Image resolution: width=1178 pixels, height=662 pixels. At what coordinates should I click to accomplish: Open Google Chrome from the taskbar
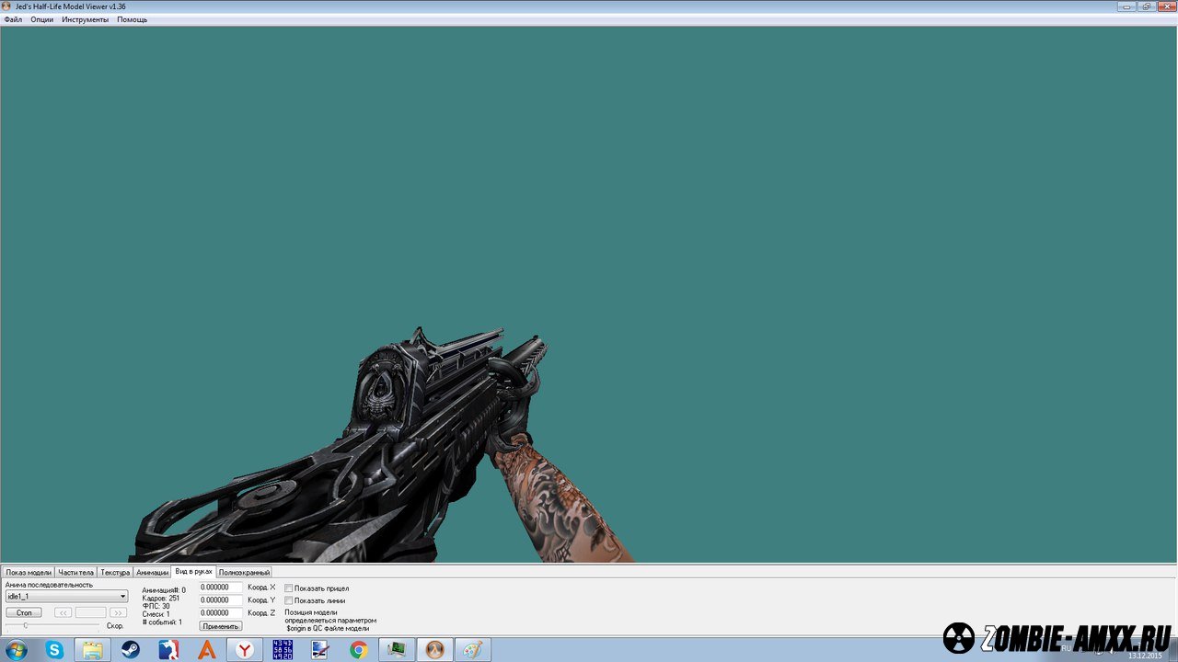tap(359, 650)
